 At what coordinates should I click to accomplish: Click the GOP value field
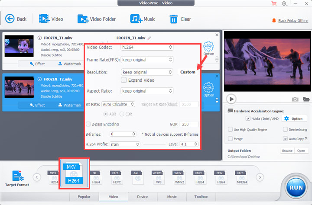point(189,124)
